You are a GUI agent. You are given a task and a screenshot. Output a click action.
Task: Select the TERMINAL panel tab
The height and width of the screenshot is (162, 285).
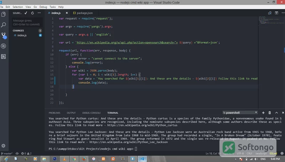[113, 113]
